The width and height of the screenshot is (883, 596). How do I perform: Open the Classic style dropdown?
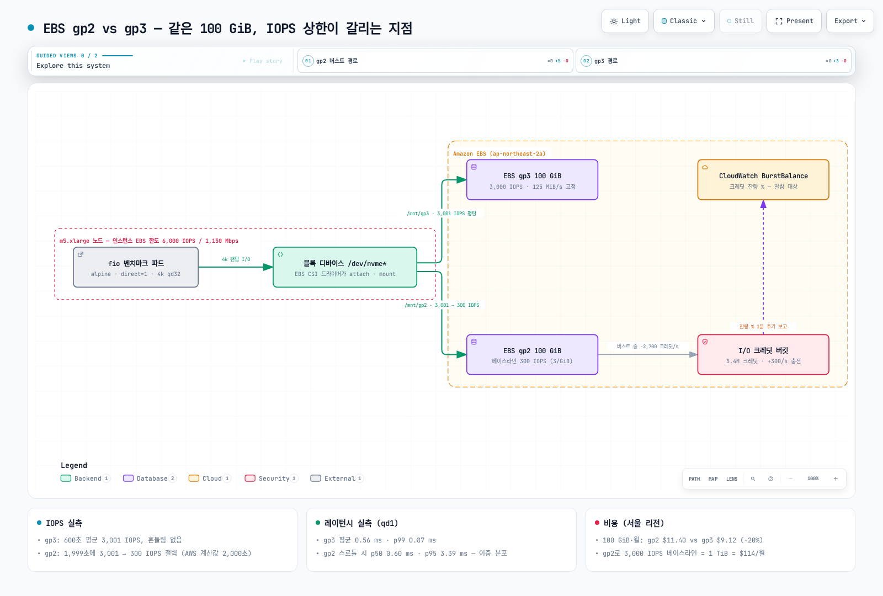(x=684, y=21)
